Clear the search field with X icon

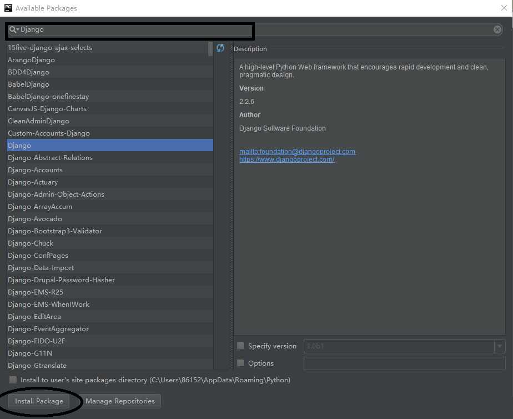tap(497, 30)
